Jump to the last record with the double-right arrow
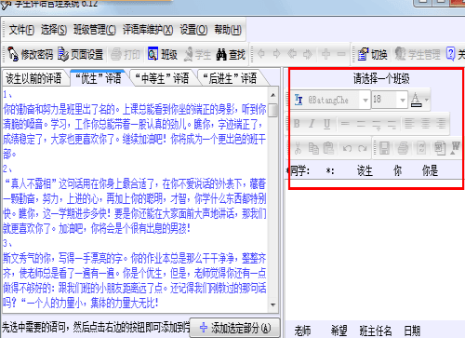 (308, 54)
